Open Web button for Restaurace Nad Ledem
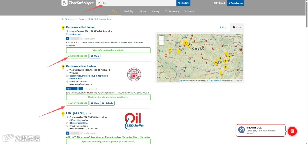 click(x=95, y=103)
